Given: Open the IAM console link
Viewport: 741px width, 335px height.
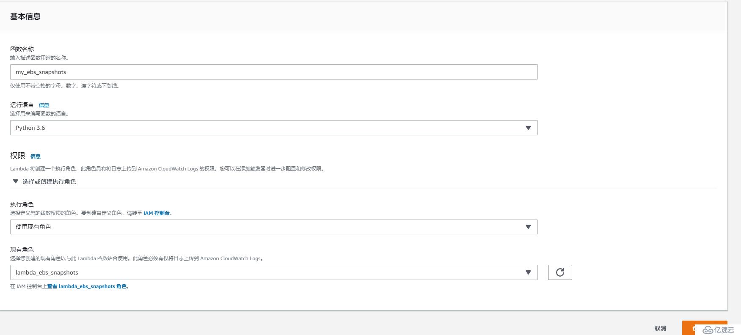Looking at the screenshot, I should (157, 213).
